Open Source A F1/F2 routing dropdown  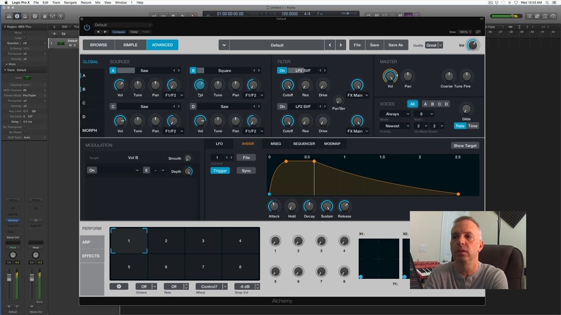[174, 95]
